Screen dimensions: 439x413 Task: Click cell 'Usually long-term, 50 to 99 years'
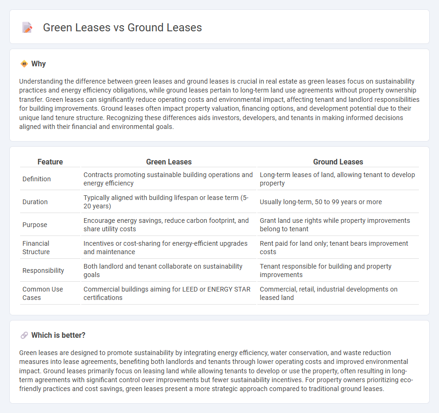(x=338, y=202)
